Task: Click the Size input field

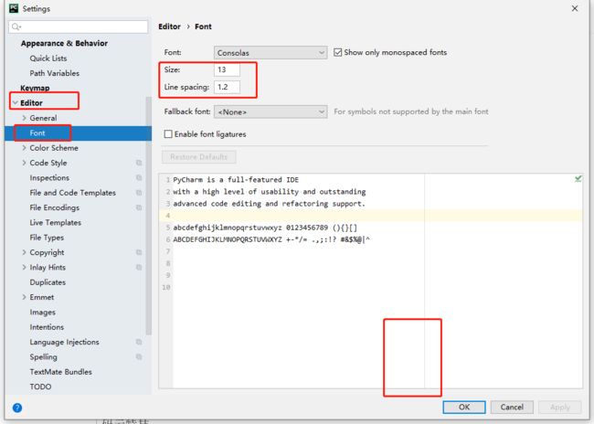Action: click(x=227, y=69)
